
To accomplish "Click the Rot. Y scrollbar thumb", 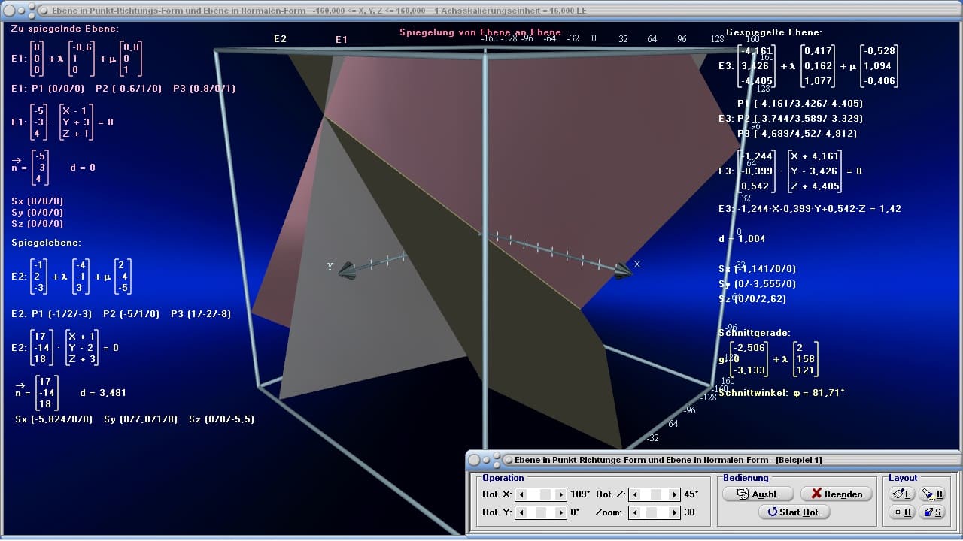I will click(x=540, y=512).
